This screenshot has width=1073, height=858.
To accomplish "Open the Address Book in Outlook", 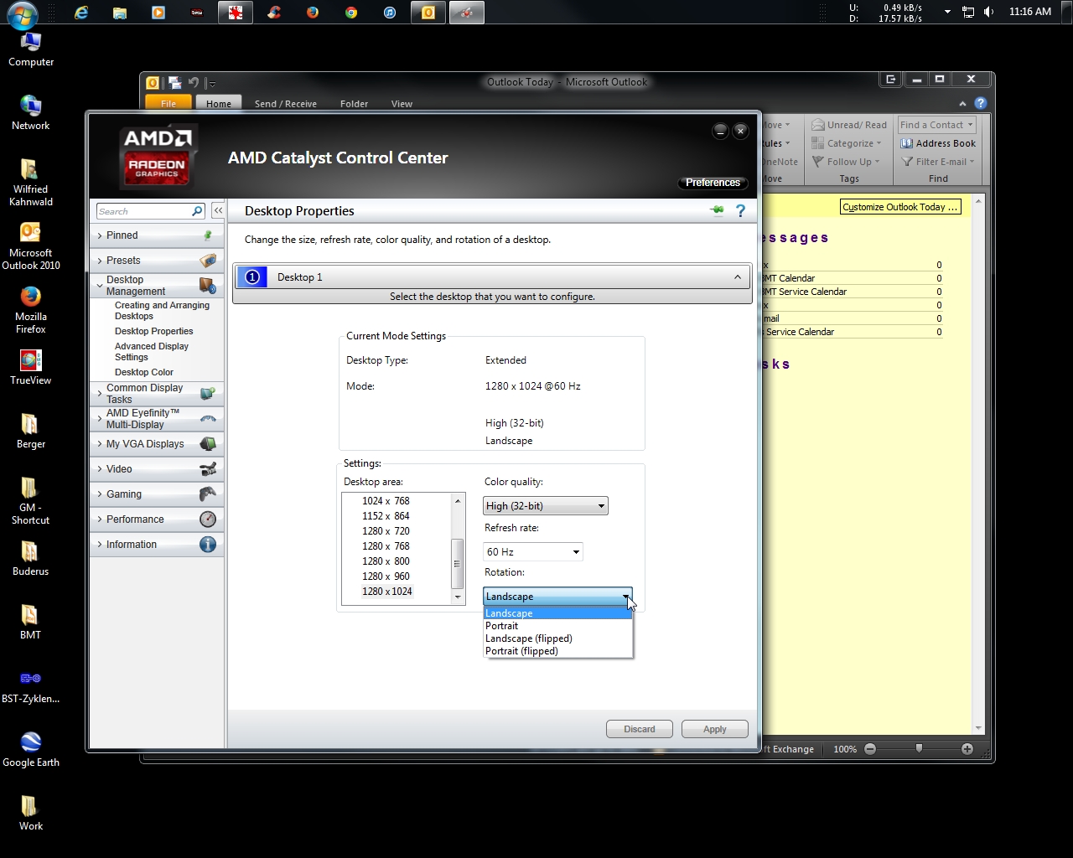I will [x=938, y=143].
